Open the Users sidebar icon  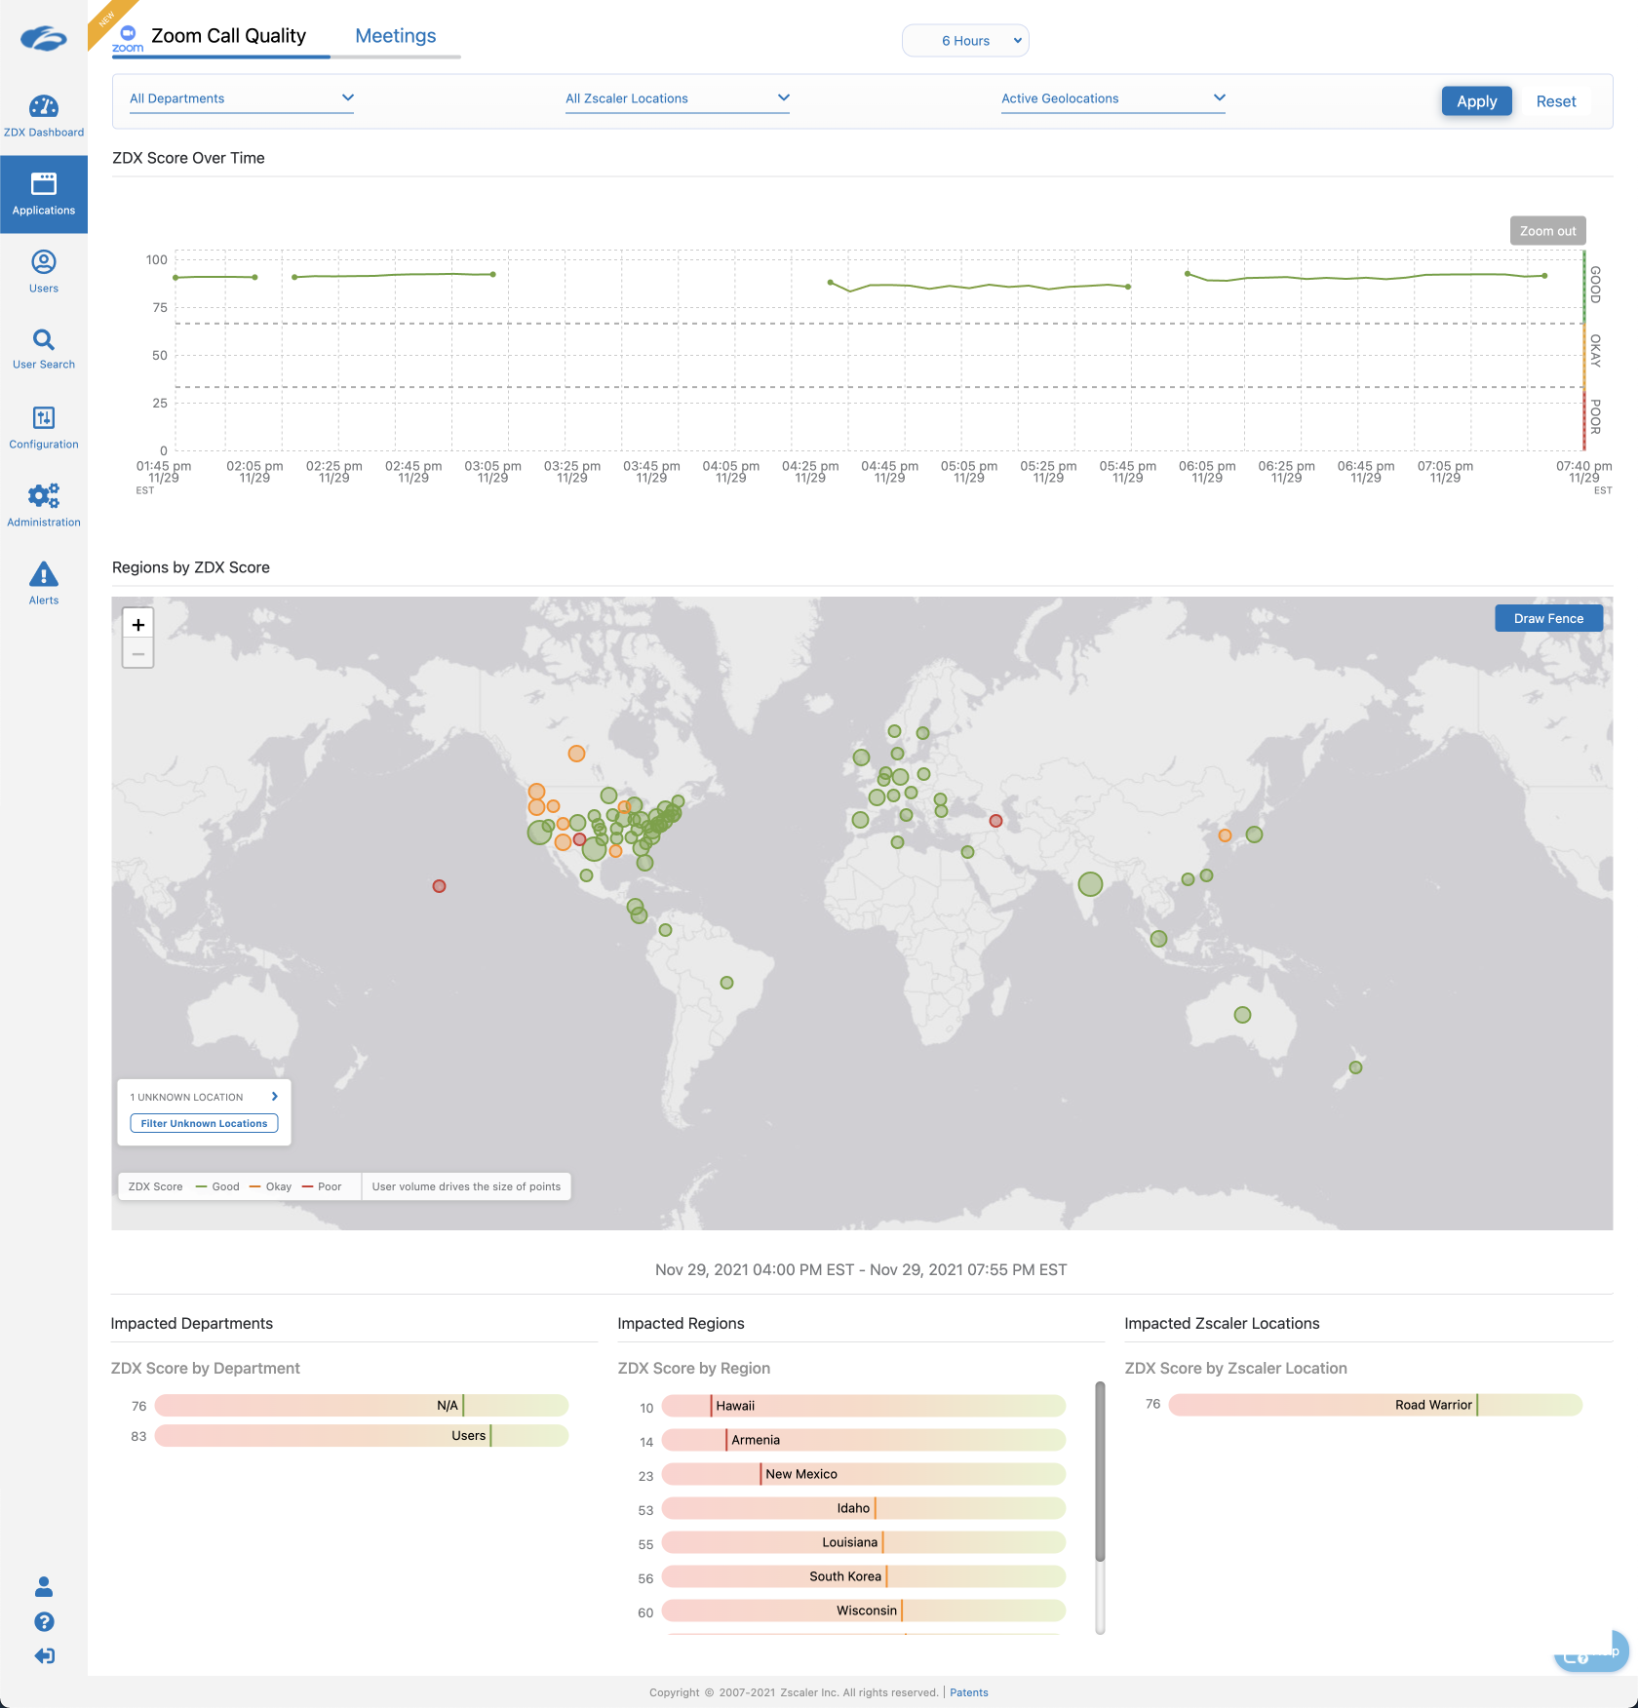click(x=44, y=261)
